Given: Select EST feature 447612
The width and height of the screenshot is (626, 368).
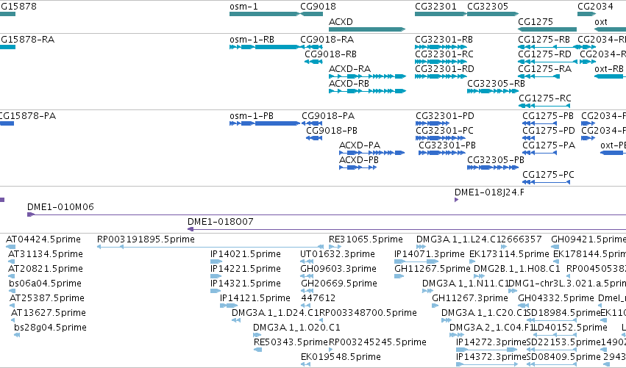Looking at the screenshot, I should 306,306.
